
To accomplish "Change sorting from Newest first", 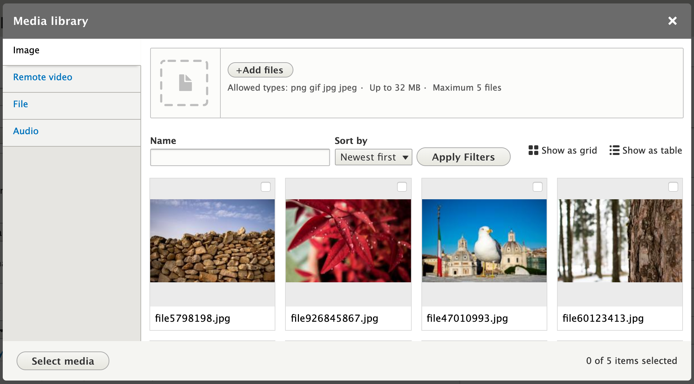I will click(x=373, y=157).
